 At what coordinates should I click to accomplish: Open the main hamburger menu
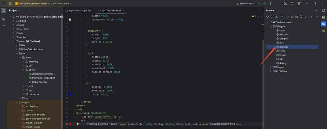[x=10, y=3]
